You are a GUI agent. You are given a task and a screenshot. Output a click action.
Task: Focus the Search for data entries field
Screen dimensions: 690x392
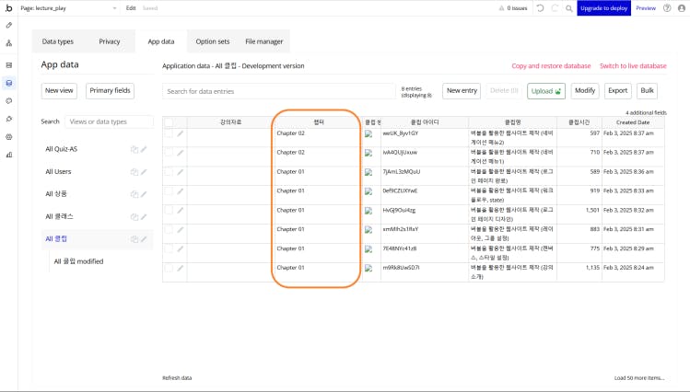[x=279, y=91]
